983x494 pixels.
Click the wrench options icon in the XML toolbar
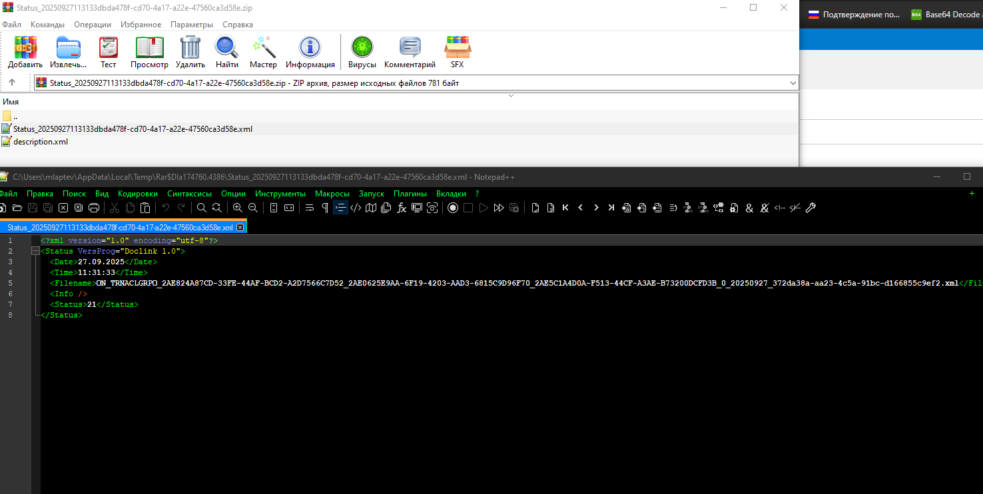[x=811, y=208]
